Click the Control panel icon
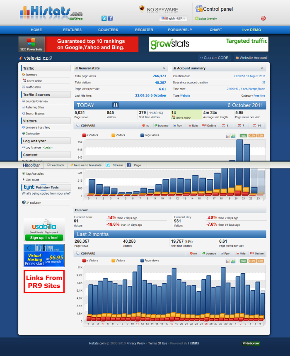This screenshot has width=290, height=356. coord(199,9)
